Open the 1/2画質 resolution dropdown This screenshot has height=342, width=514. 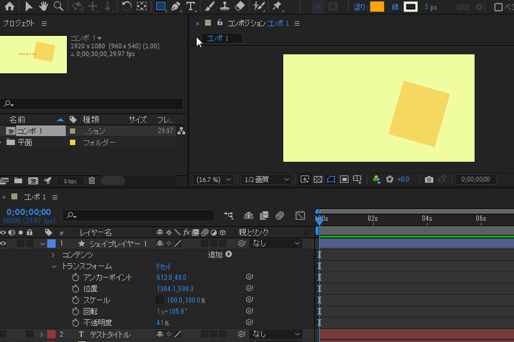click(x=267, y=179)
